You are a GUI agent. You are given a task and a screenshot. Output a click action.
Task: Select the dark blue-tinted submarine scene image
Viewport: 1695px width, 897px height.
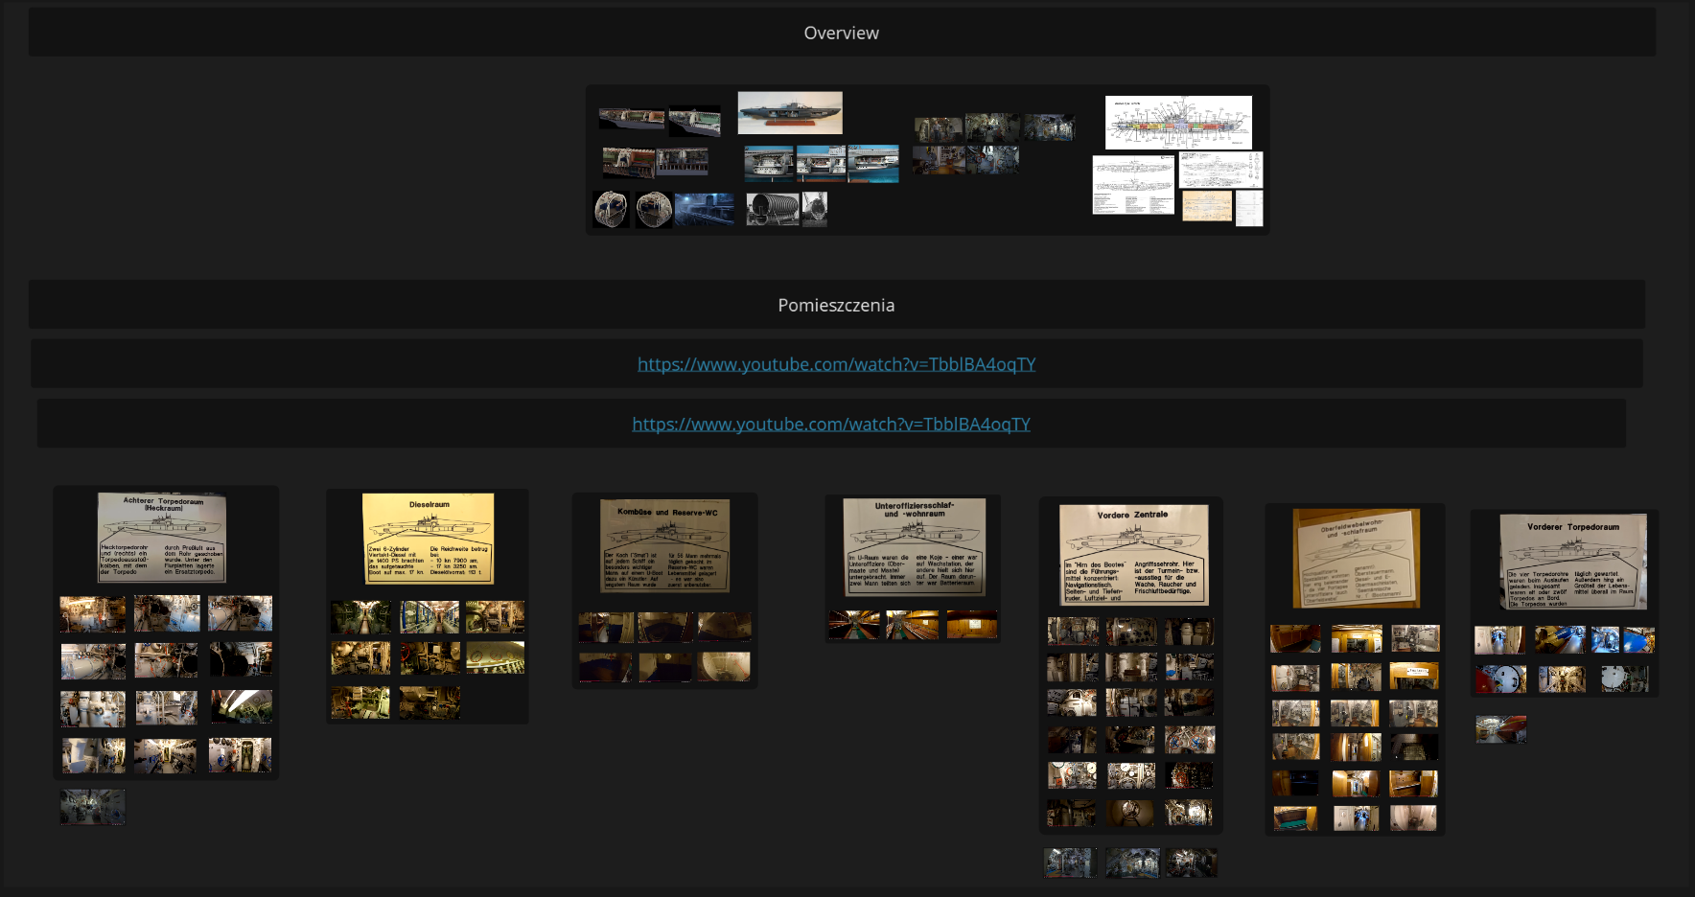(x=704, y=209)
